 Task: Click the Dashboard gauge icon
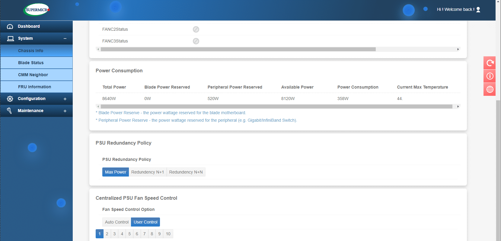coord(10,27)
